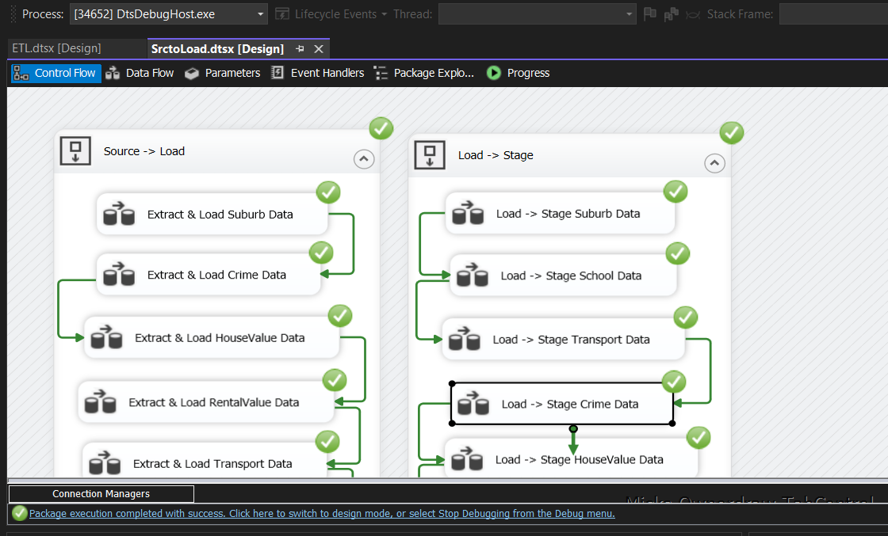Click the Load -> Stage sequence container icon
The height and width of the screenshot is (536, 888).
(429, 154)
